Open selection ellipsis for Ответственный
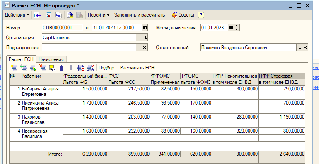Screen dimensions: 319x164 pos(299,48)
